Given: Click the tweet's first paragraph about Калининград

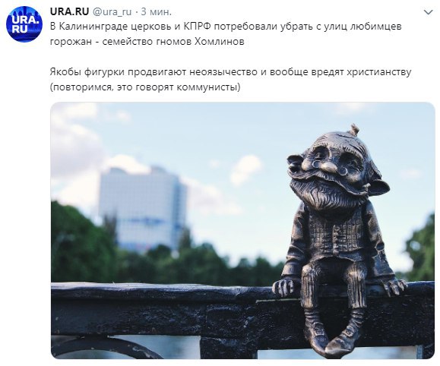Looking at the screenshot, I should pos(226,34).
